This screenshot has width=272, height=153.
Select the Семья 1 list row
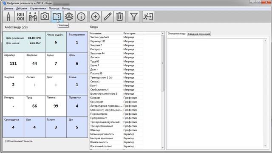[x=116, y=82]
